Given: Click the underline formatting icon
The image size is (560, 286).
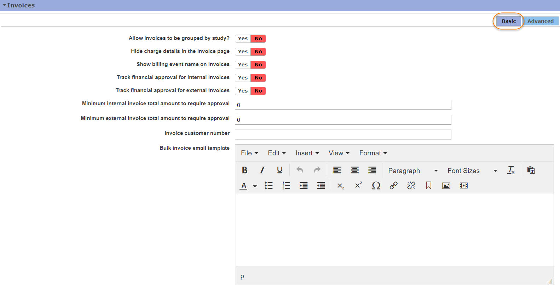Looking at the screenshot, I should pyautogui.click(x=280, y=170).
